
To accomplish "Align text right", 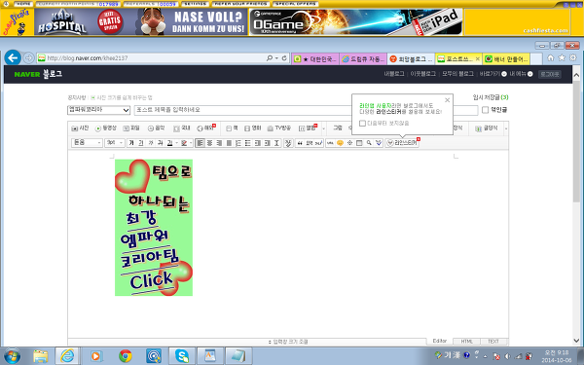I will (x=219, y=143).
